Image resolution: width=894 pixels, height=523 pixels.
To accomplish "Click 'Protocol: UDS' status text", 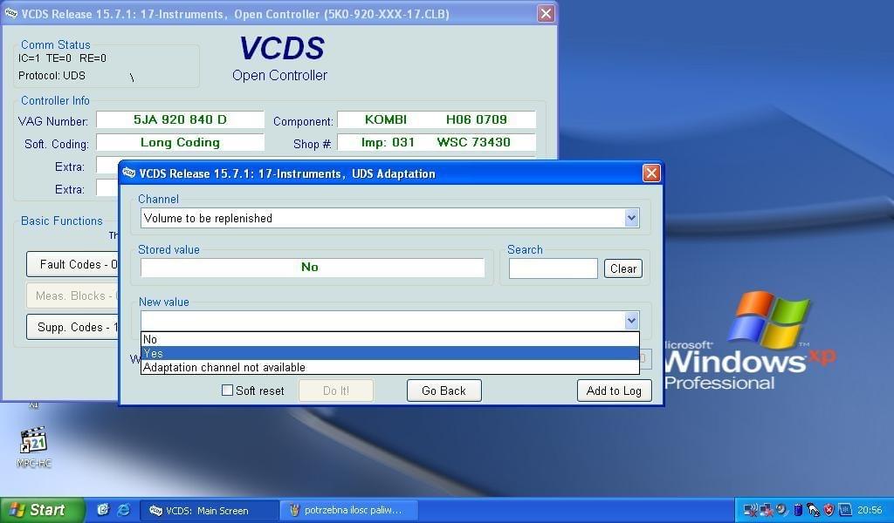I will tap(52, 76).
